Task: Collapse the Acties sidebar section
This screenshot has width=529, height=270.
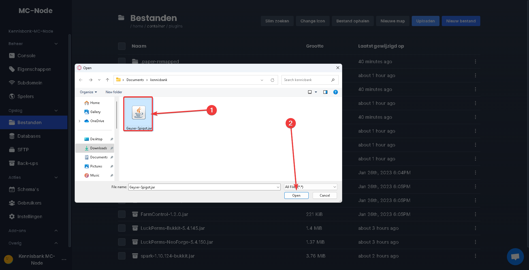Action: [x=56, y=177]
